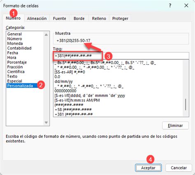Open the Proteger tab

(120, 19)
